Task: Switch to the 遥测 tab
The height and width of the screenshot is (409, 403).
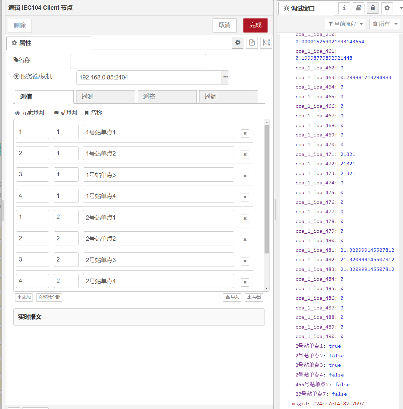Action: coord(105,97)
